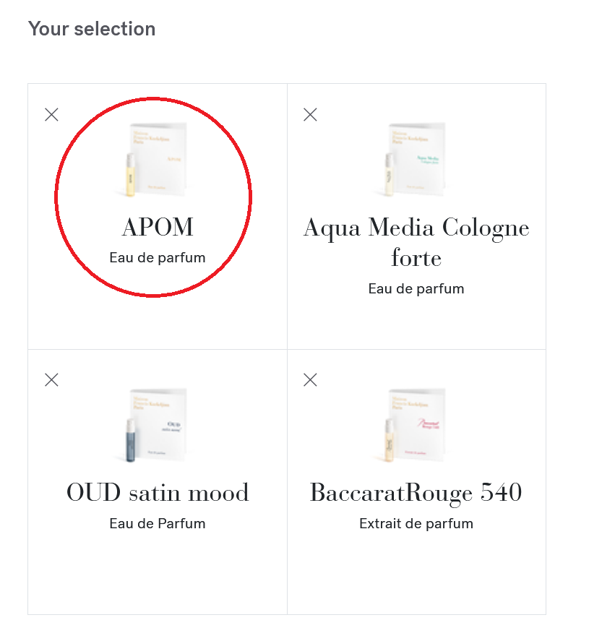Delete OUD satin mood from selection
Screen dimensions: 602x628
pos(51,379)
